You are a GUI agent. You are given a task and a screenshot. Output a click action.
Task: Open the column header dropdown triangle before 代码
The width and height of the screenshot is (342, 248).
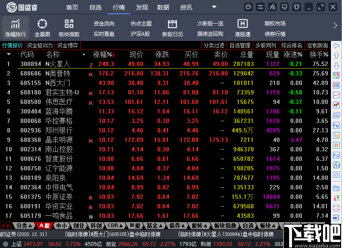9,54
